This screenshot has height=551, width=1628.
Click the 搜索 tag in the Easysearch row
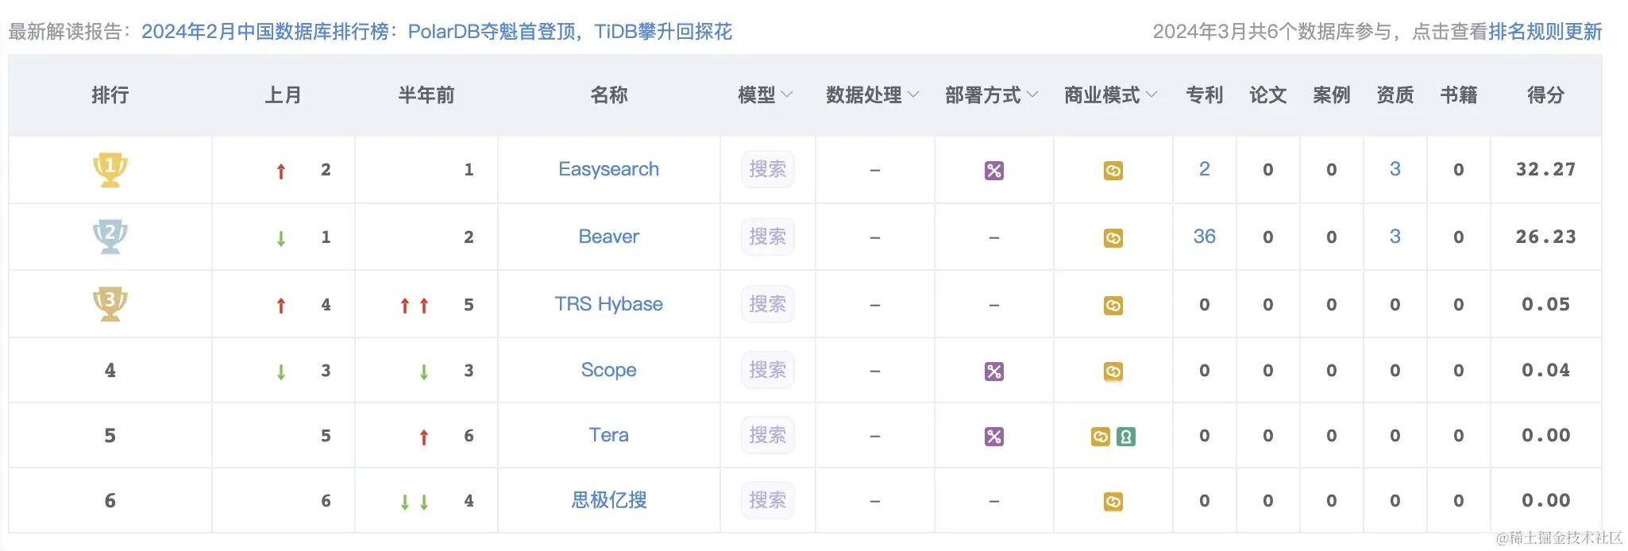[768, 169]
